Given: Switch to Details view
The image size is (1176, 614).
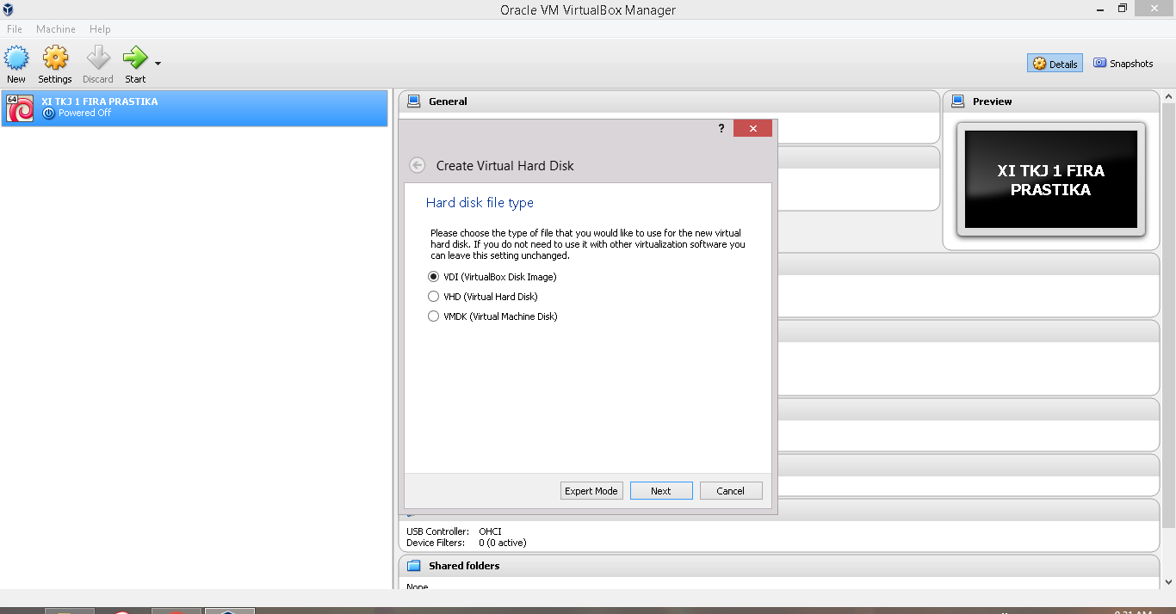Looking at the screenshot, I should [1055, 64].
